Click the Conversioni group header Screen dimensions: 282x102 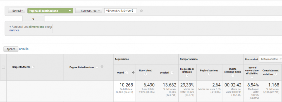click(x=251, y=59)
